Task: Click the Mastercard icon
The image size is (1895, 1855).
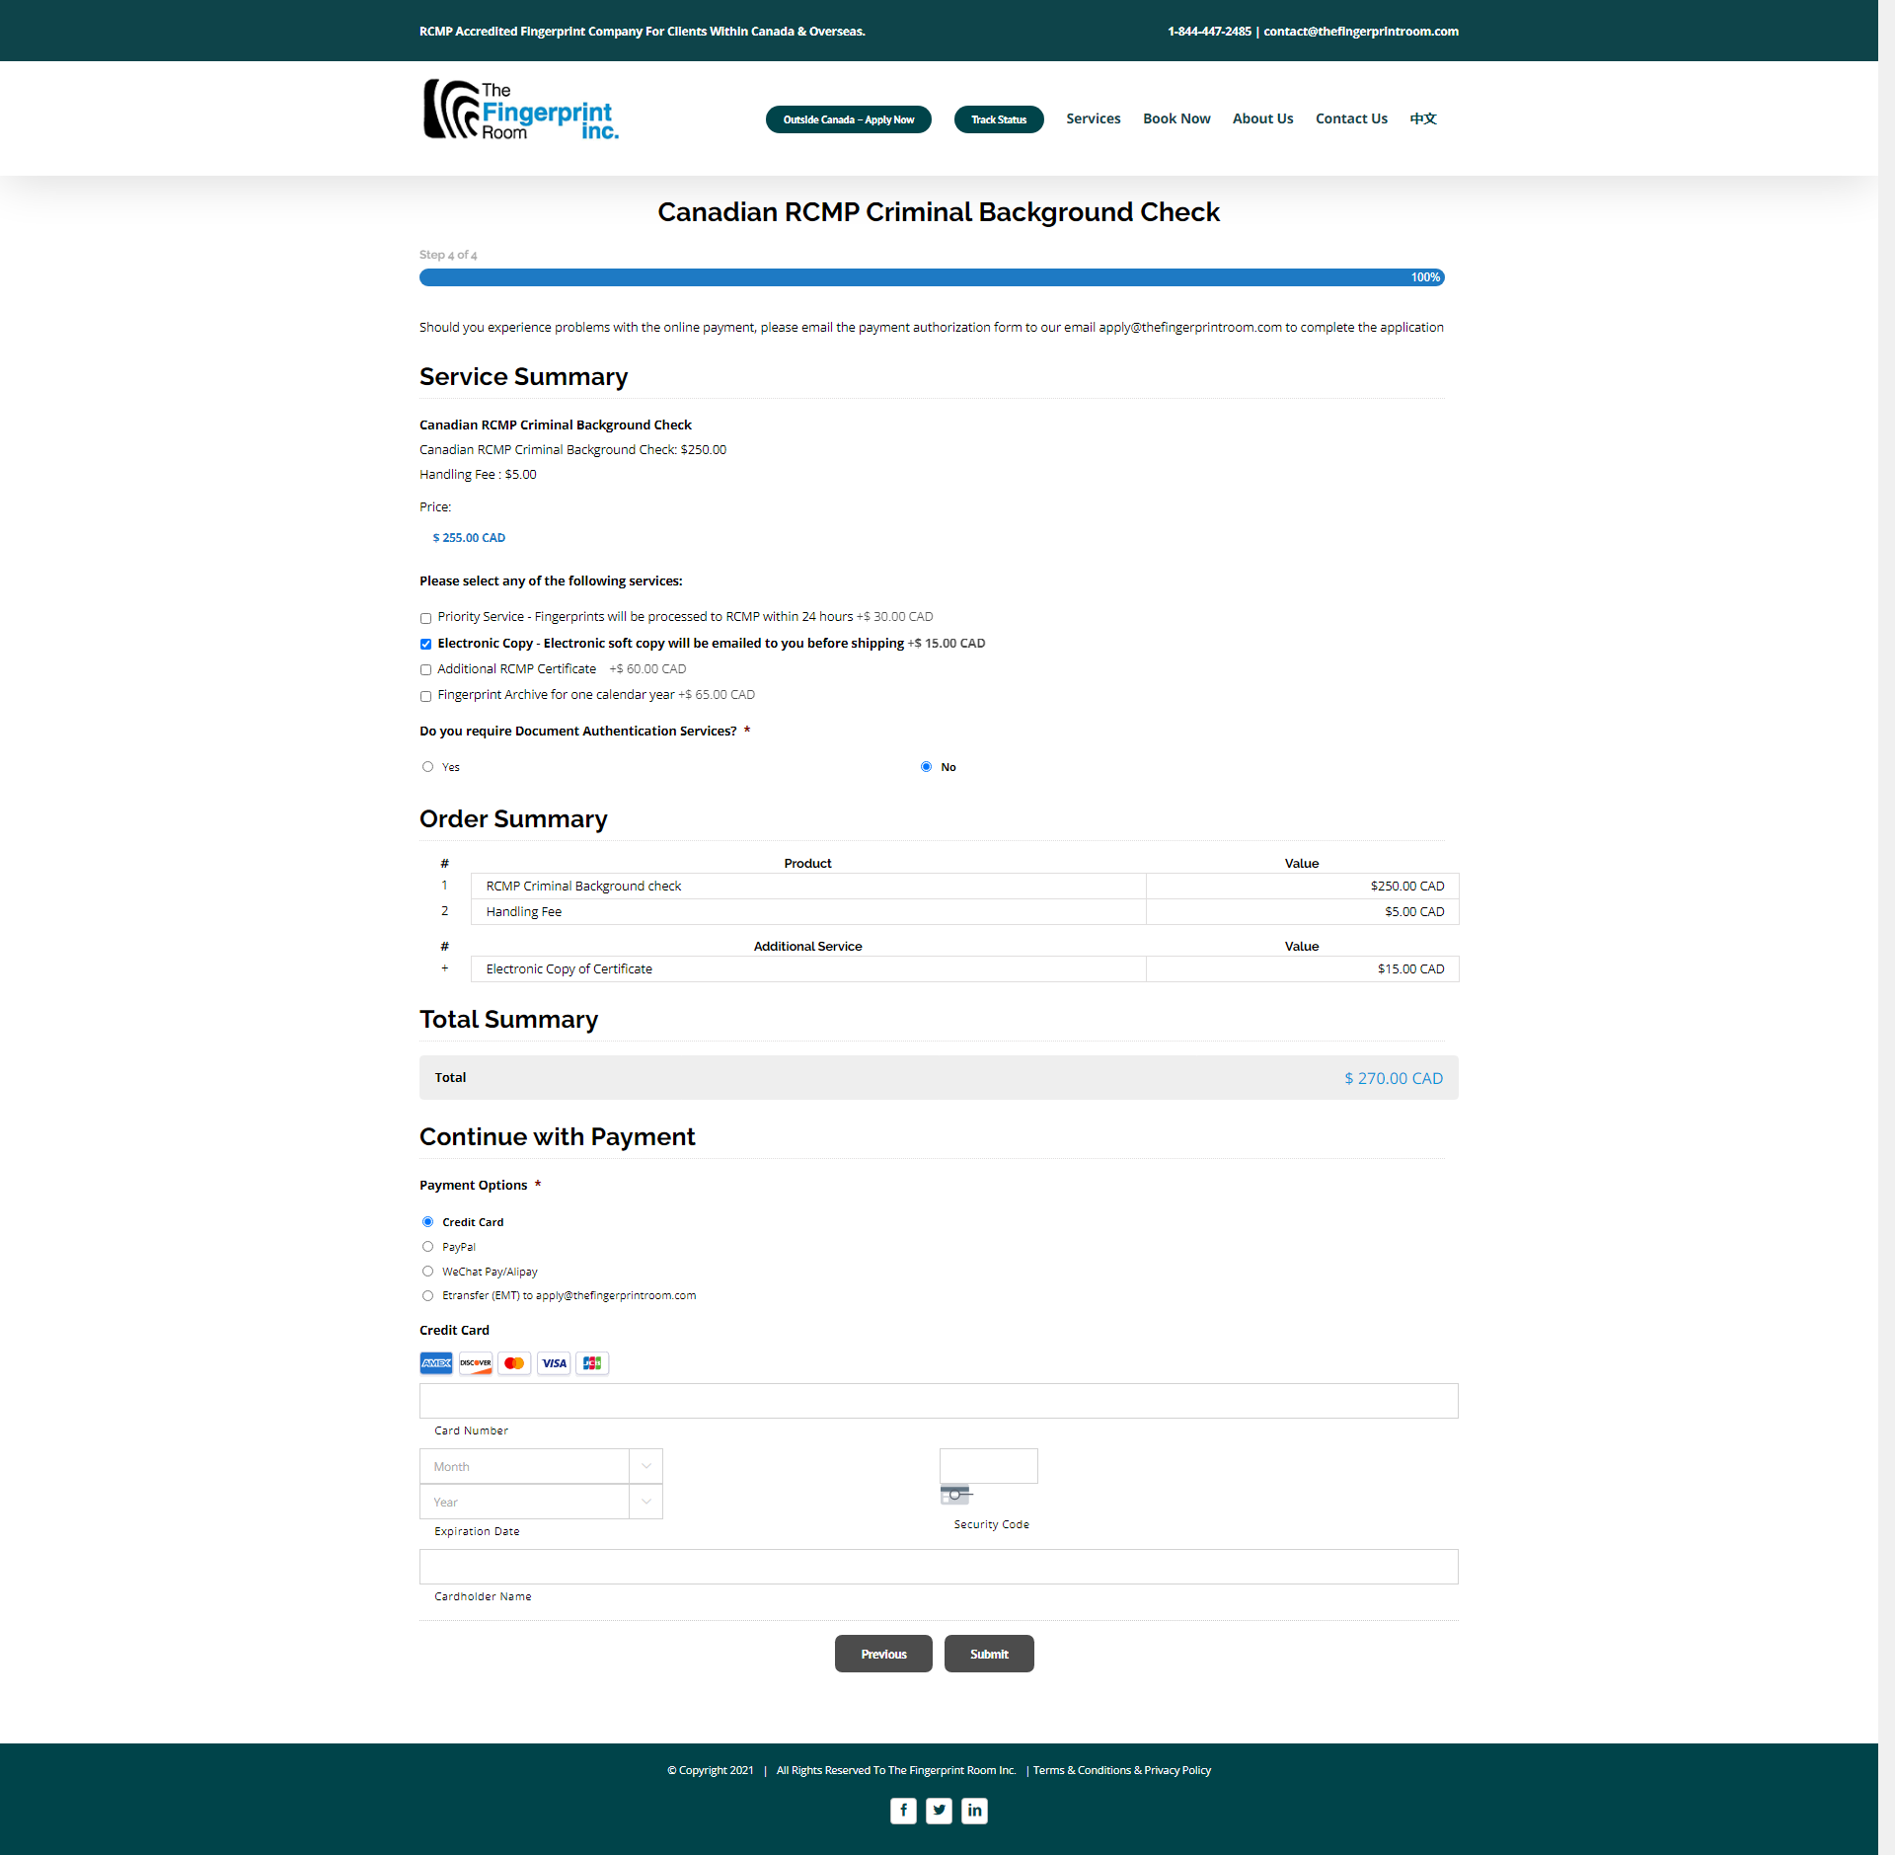Action: click(x=514, y=1363)
